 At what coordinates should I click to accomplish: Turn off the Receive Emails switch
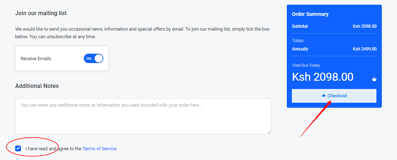click(94, 58)
